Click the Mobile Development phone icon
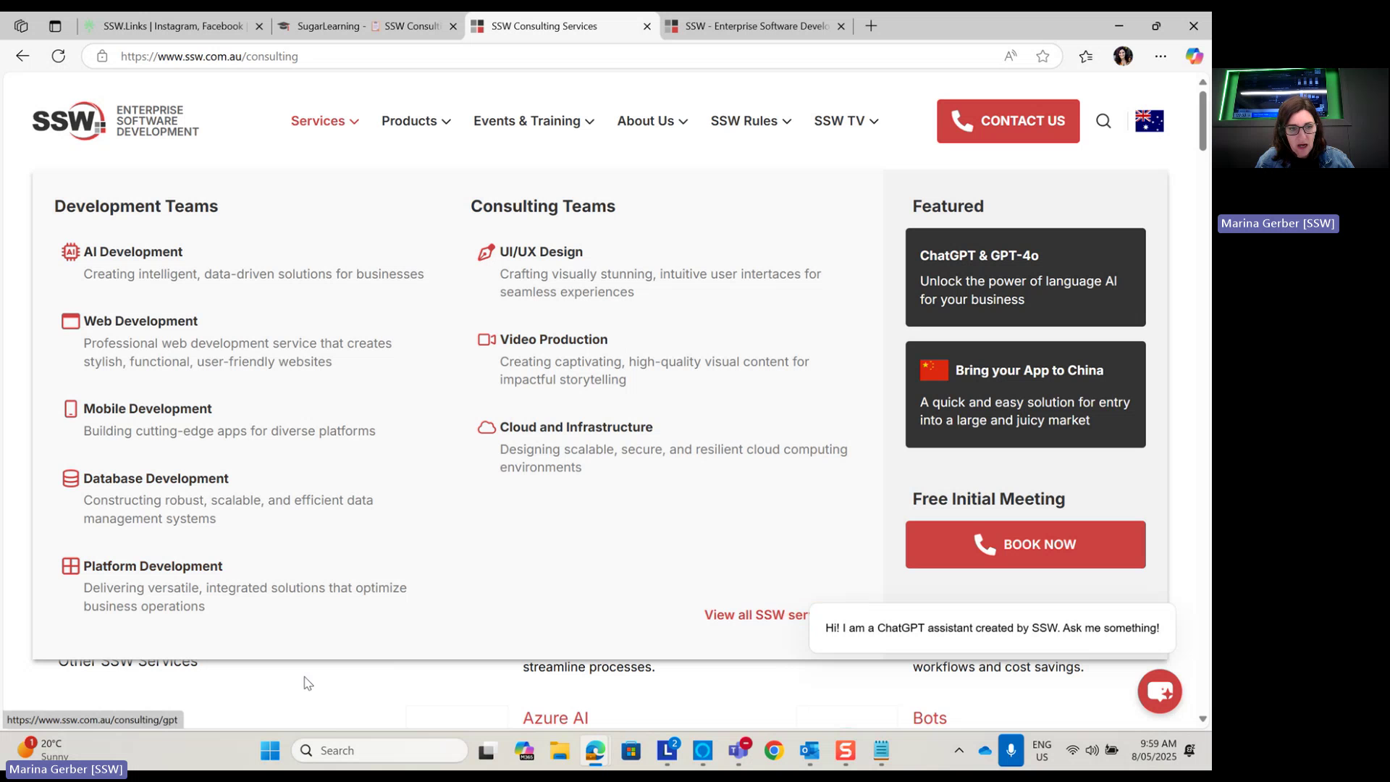Screen dimensions: 1390x782 point(70,409)
